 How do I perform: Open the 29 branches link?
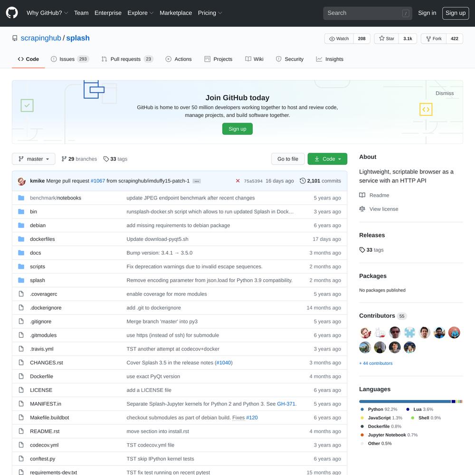pos(79,159)
